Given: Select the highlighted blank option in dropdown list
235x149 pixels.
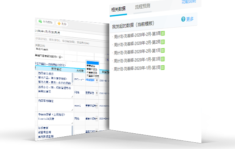Looking at the screenshot, I should tap(93, 63).
